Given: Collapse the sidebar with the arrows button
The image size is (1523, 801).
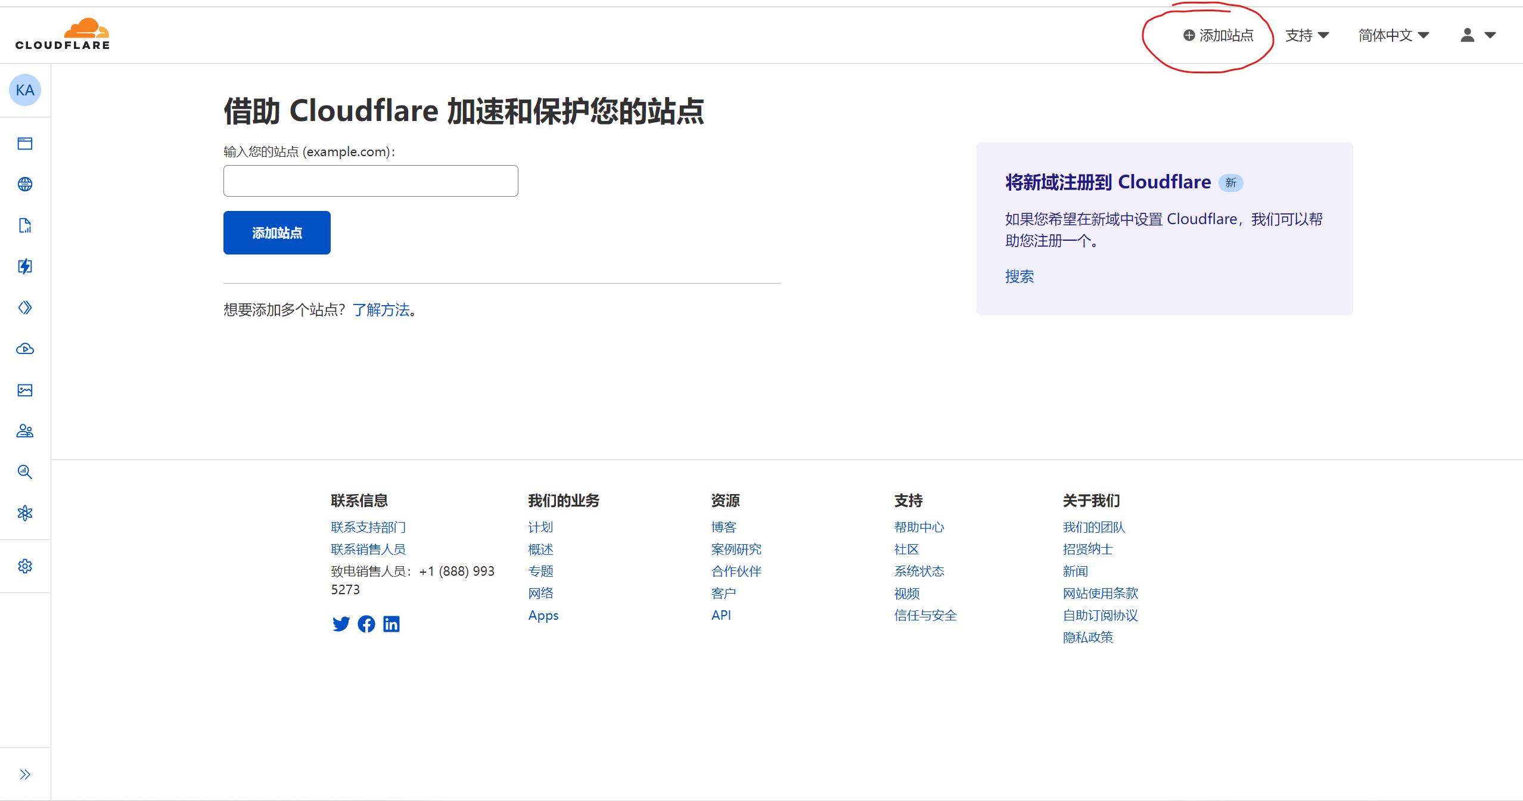Looking at the screenshot, I should (x=25, y=773).
